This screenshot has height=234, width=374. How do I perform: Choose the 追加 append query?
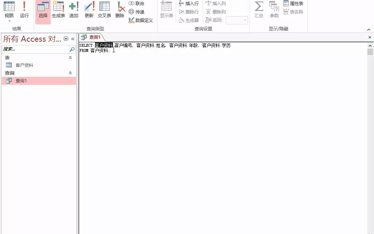(74, 10)
